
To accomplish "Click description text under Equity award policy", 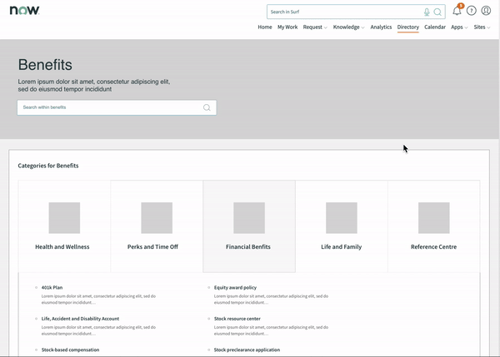I will tap(271, 300).
